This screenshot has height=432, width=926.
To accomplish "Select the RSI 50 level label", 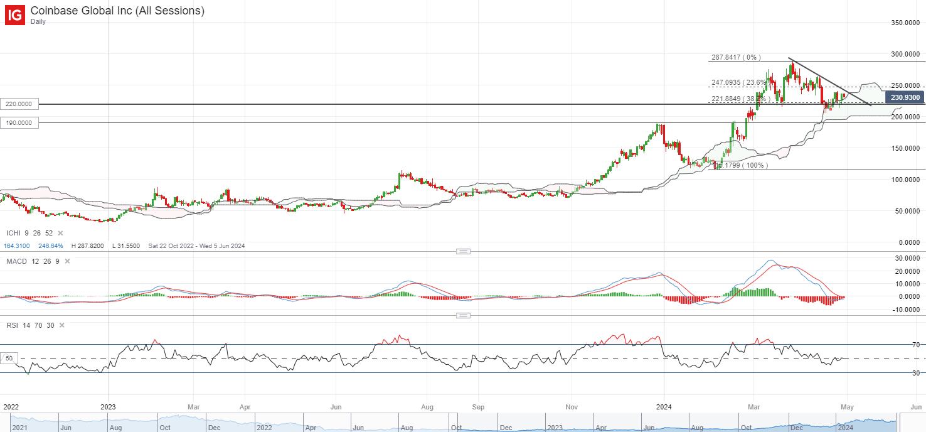I will click(8, 358).
